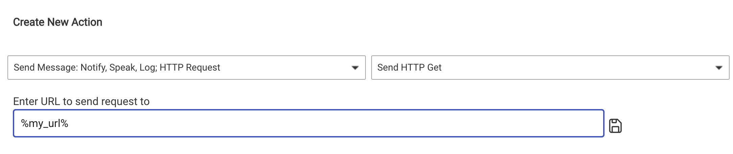Expand the Send HTTP Get dropdown
The height and width of the screenshot is (154, 733).
click(x=550, y=68)
